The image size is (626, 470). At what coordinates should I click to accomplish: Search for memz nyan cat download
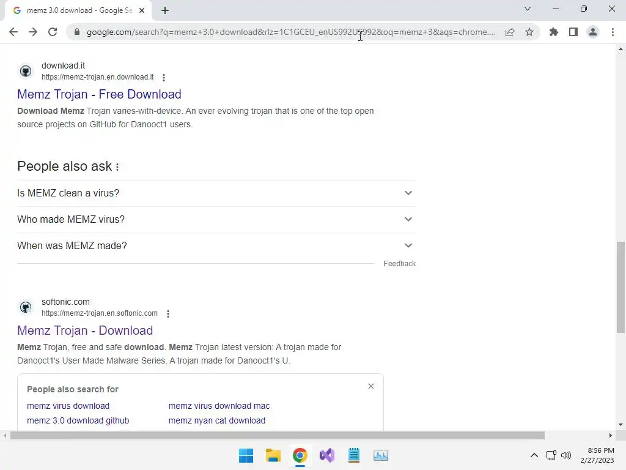[x=217, y=420]
